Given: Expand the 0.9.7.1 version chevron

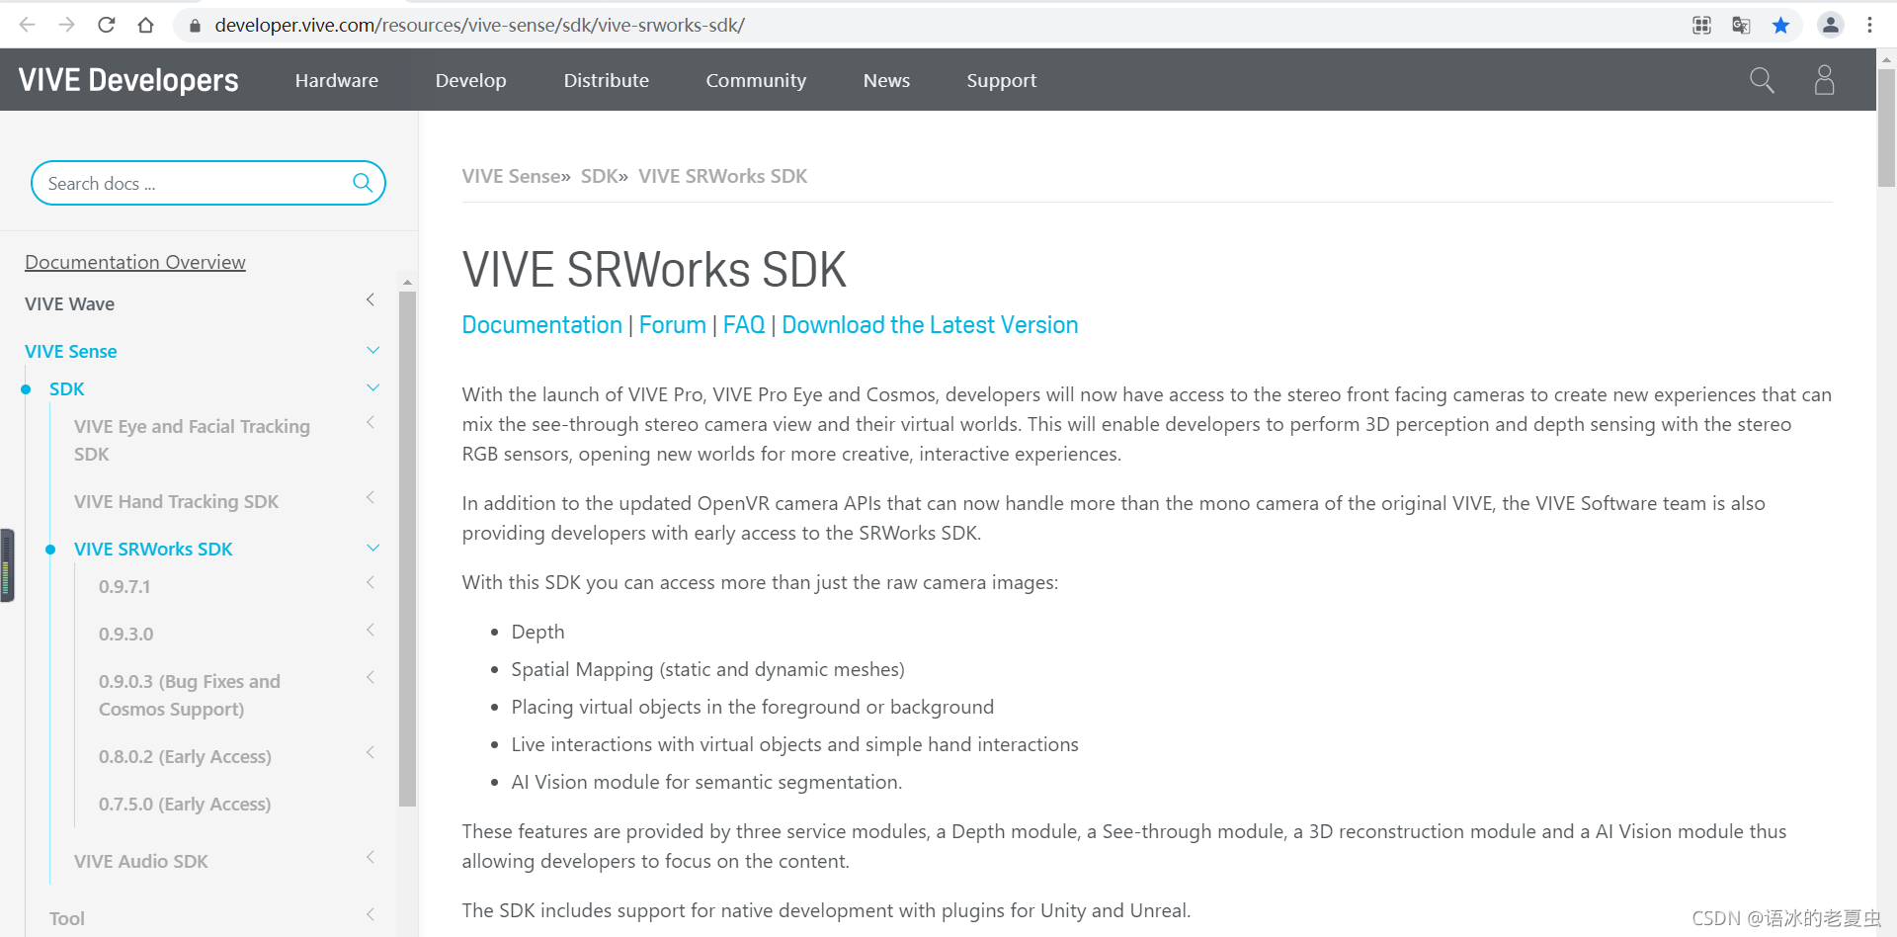Looking at the screenshot, I should click(371, 582).
